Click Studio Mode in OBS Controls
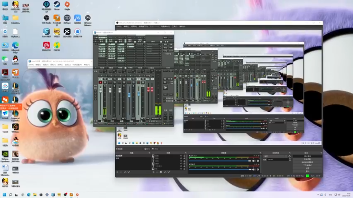This screenshot has width=353, height=198. click(308, 165)
